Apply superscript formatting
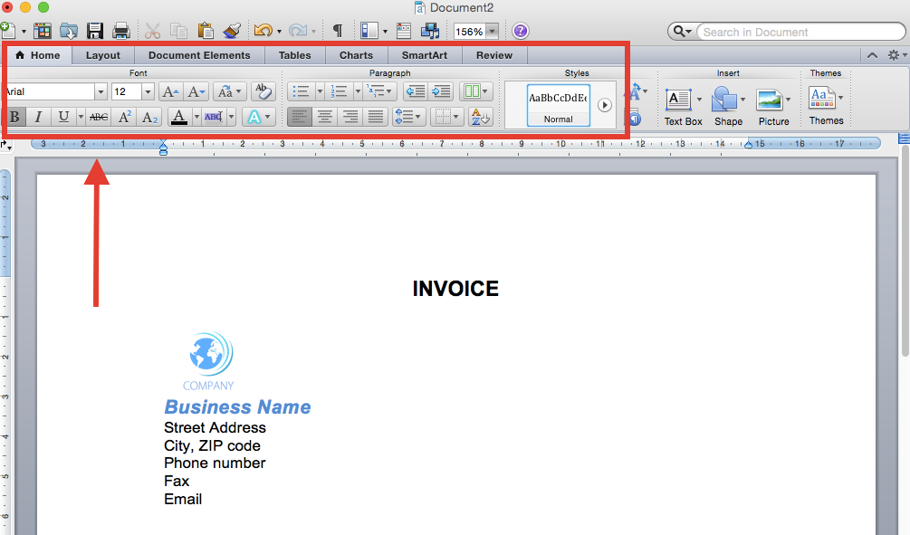The image size is (910, 535). (124, 117)
